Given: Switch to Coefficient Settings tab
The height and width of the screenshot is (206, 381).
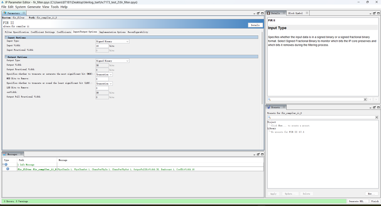Looking at the screenshot, I should (42, 32).
